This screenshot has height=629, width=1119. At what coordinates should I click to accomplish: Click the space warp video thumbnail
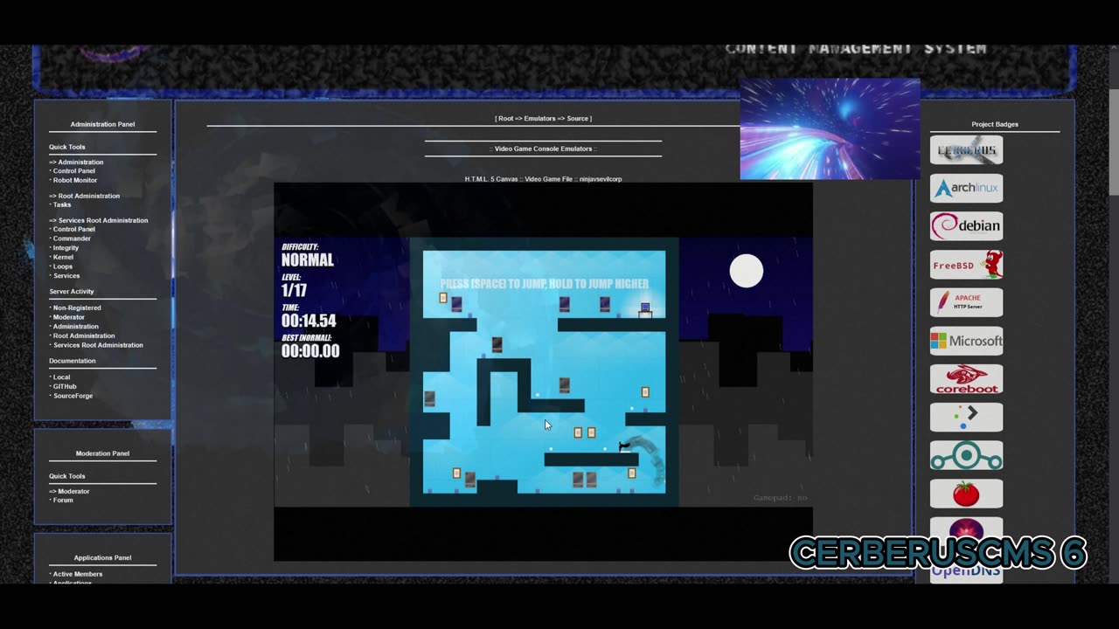click(x=830, y=129)
